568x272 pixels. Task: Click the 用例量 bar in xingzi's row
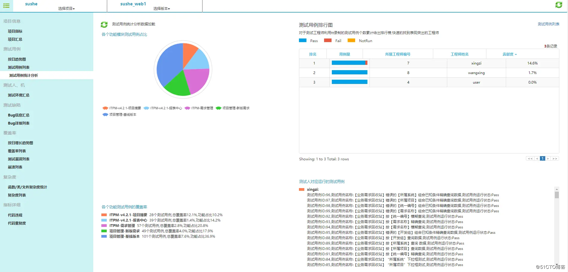point(349,63)
